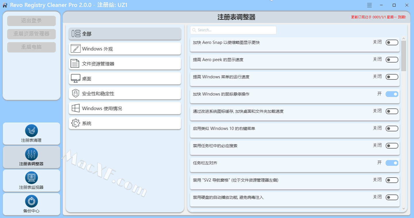414x218 pixels.
Task: Toggle 禁用任务栏中的必应搜索 switch on
Action: (x=392, y=146)
